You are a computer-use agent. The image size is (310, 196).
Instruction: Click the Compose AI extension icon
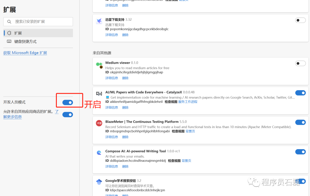[x=99, y=153]
